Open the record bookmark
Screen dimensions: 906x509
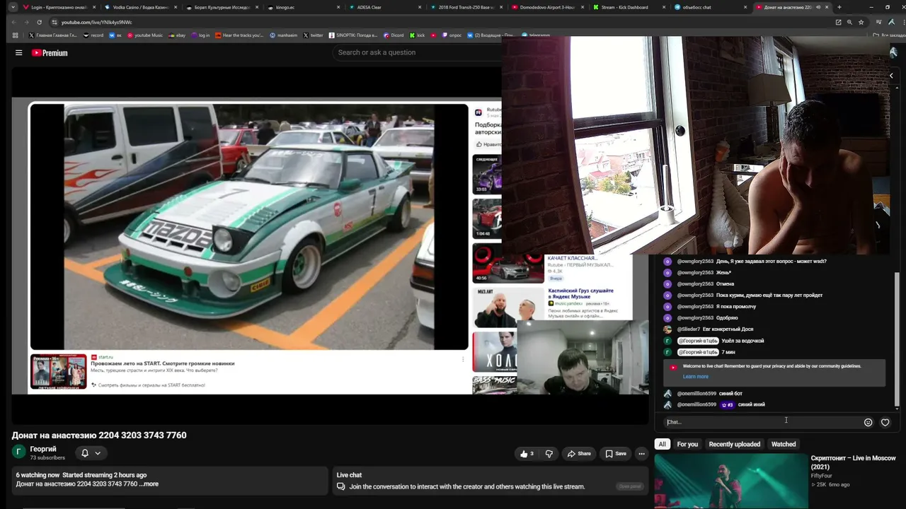(93, 35)
